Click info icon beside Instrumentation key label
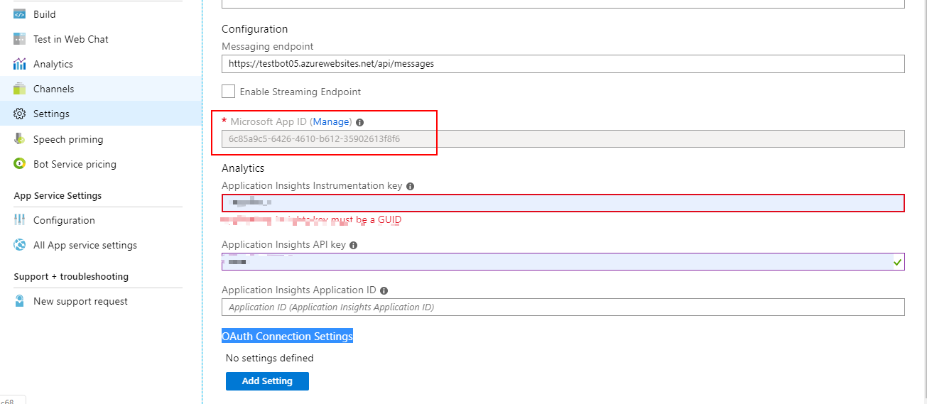This screenshot has height=404, width=927. point(410,186)
